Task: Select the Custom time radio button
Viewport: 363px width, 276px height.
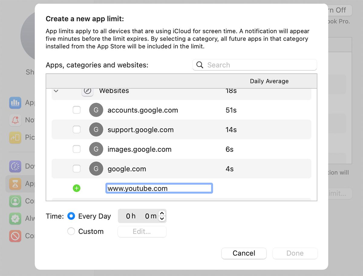Action: [x=71, y=232]
